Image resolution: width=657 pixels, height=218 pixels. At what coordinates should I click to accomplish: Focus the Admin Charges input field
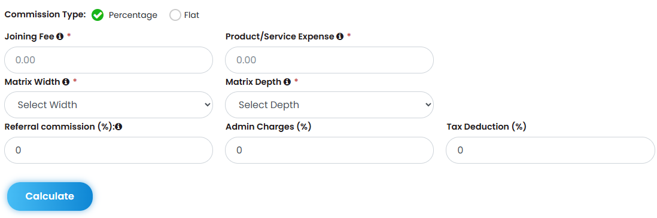coord(329,150)
